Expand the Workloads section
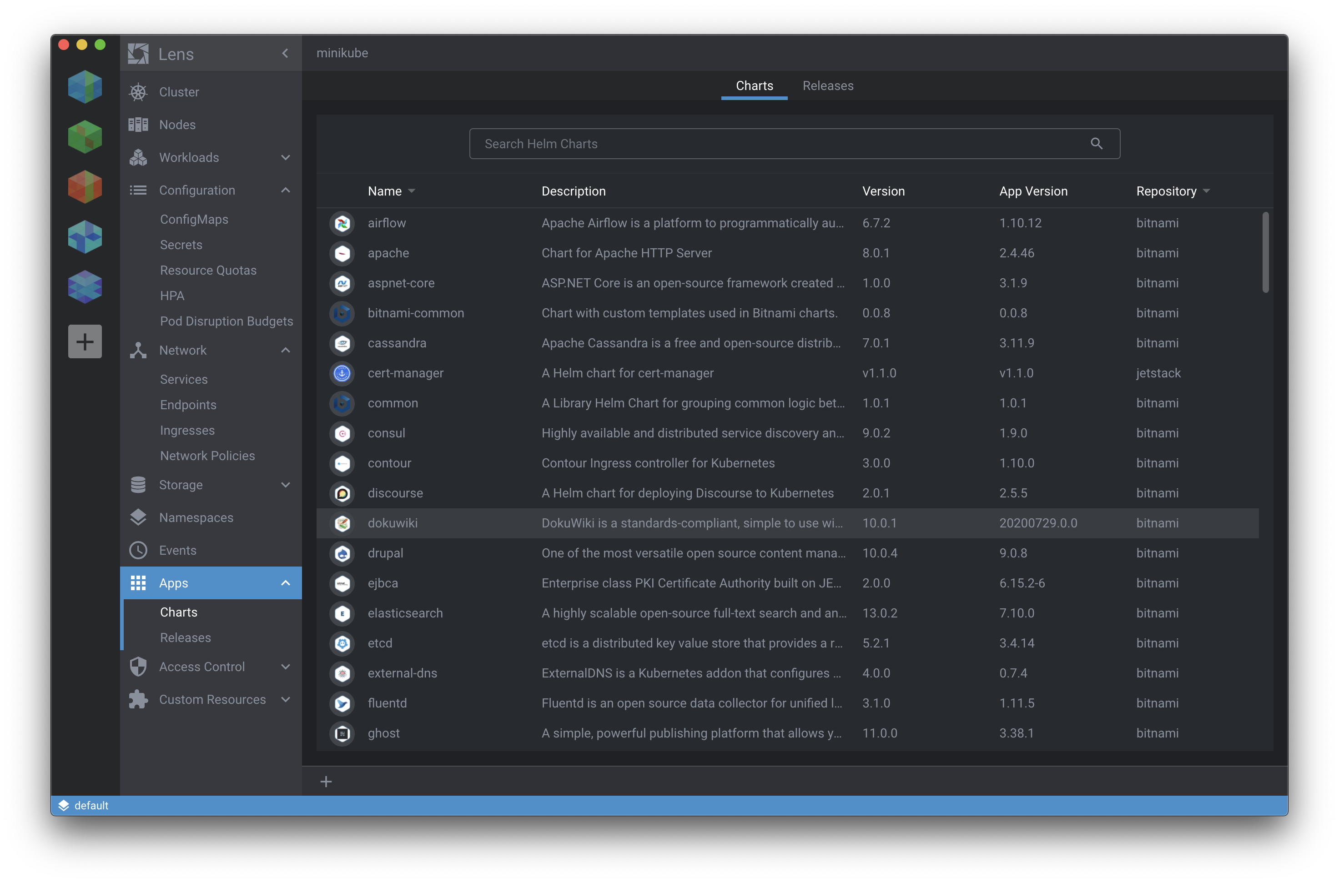Screen dimensions: 1339x883 coord(286,158)
